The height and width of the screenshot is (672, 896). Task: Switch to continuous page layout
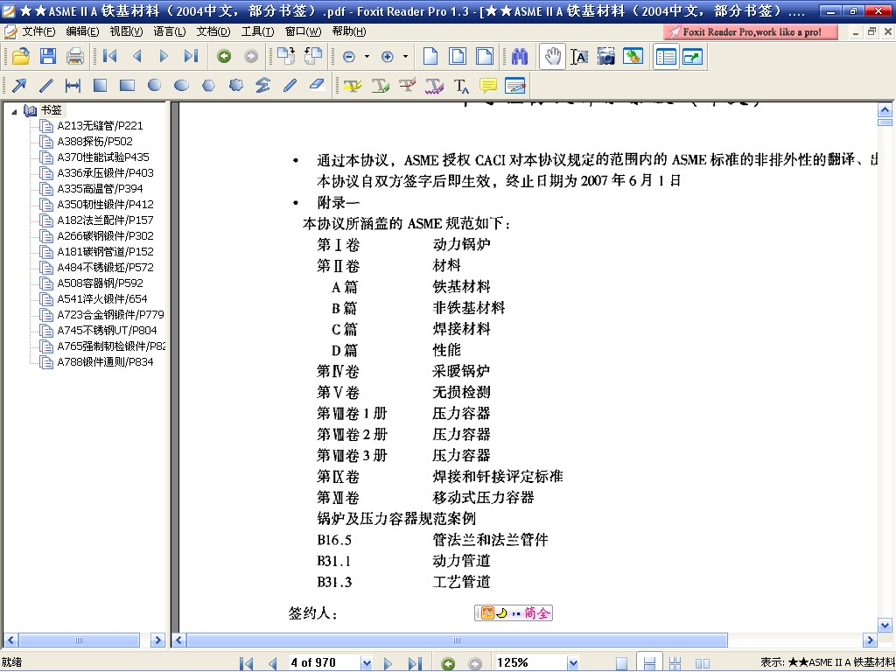649,663
